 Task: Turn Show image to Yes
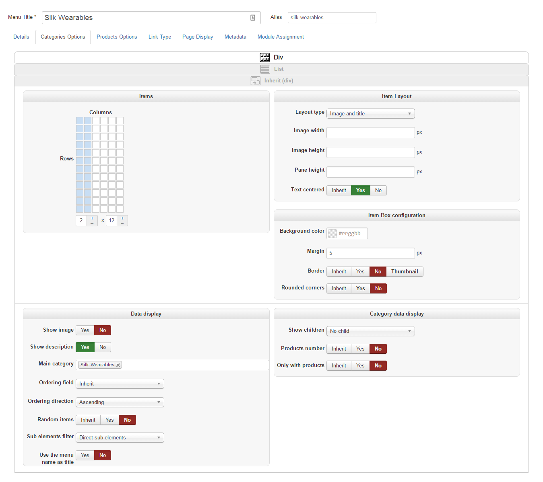pyautogui.click(x=85, y=330)
